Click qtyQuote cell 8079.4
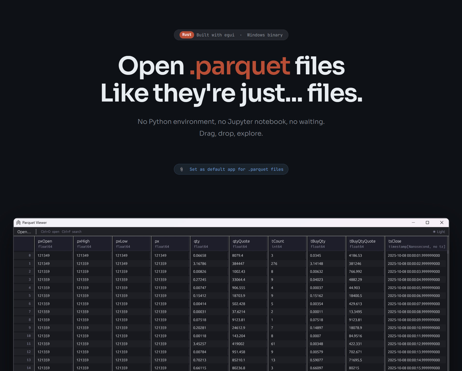This screenshot has width=462, height=371. [238, 256]
